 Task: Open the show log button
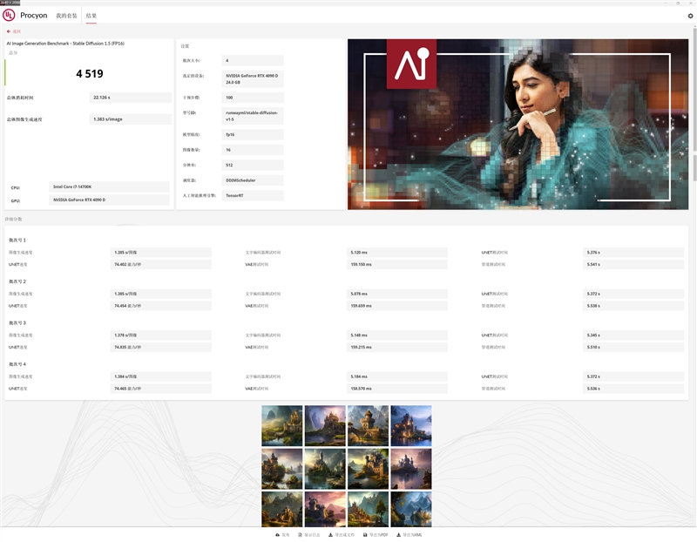tap(309, 535)
